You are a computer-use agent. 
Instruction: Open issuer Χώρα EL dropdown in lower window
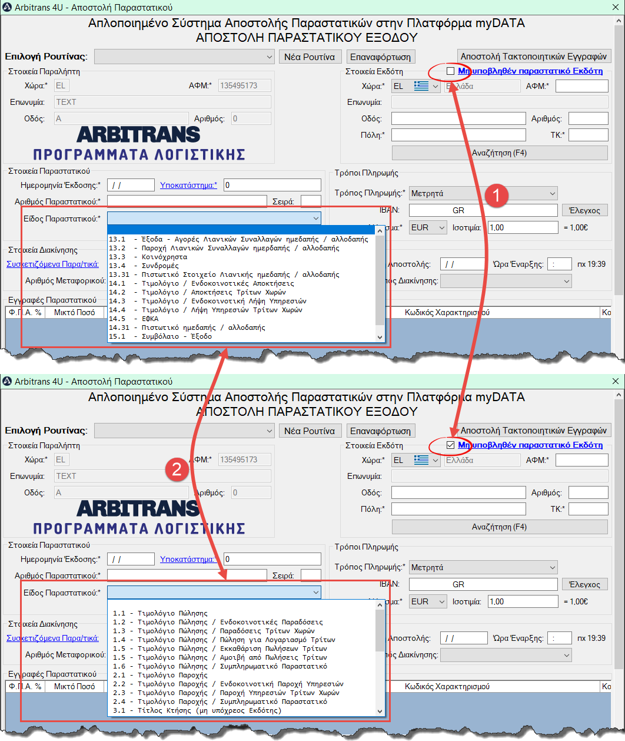(x=416, y=460)
